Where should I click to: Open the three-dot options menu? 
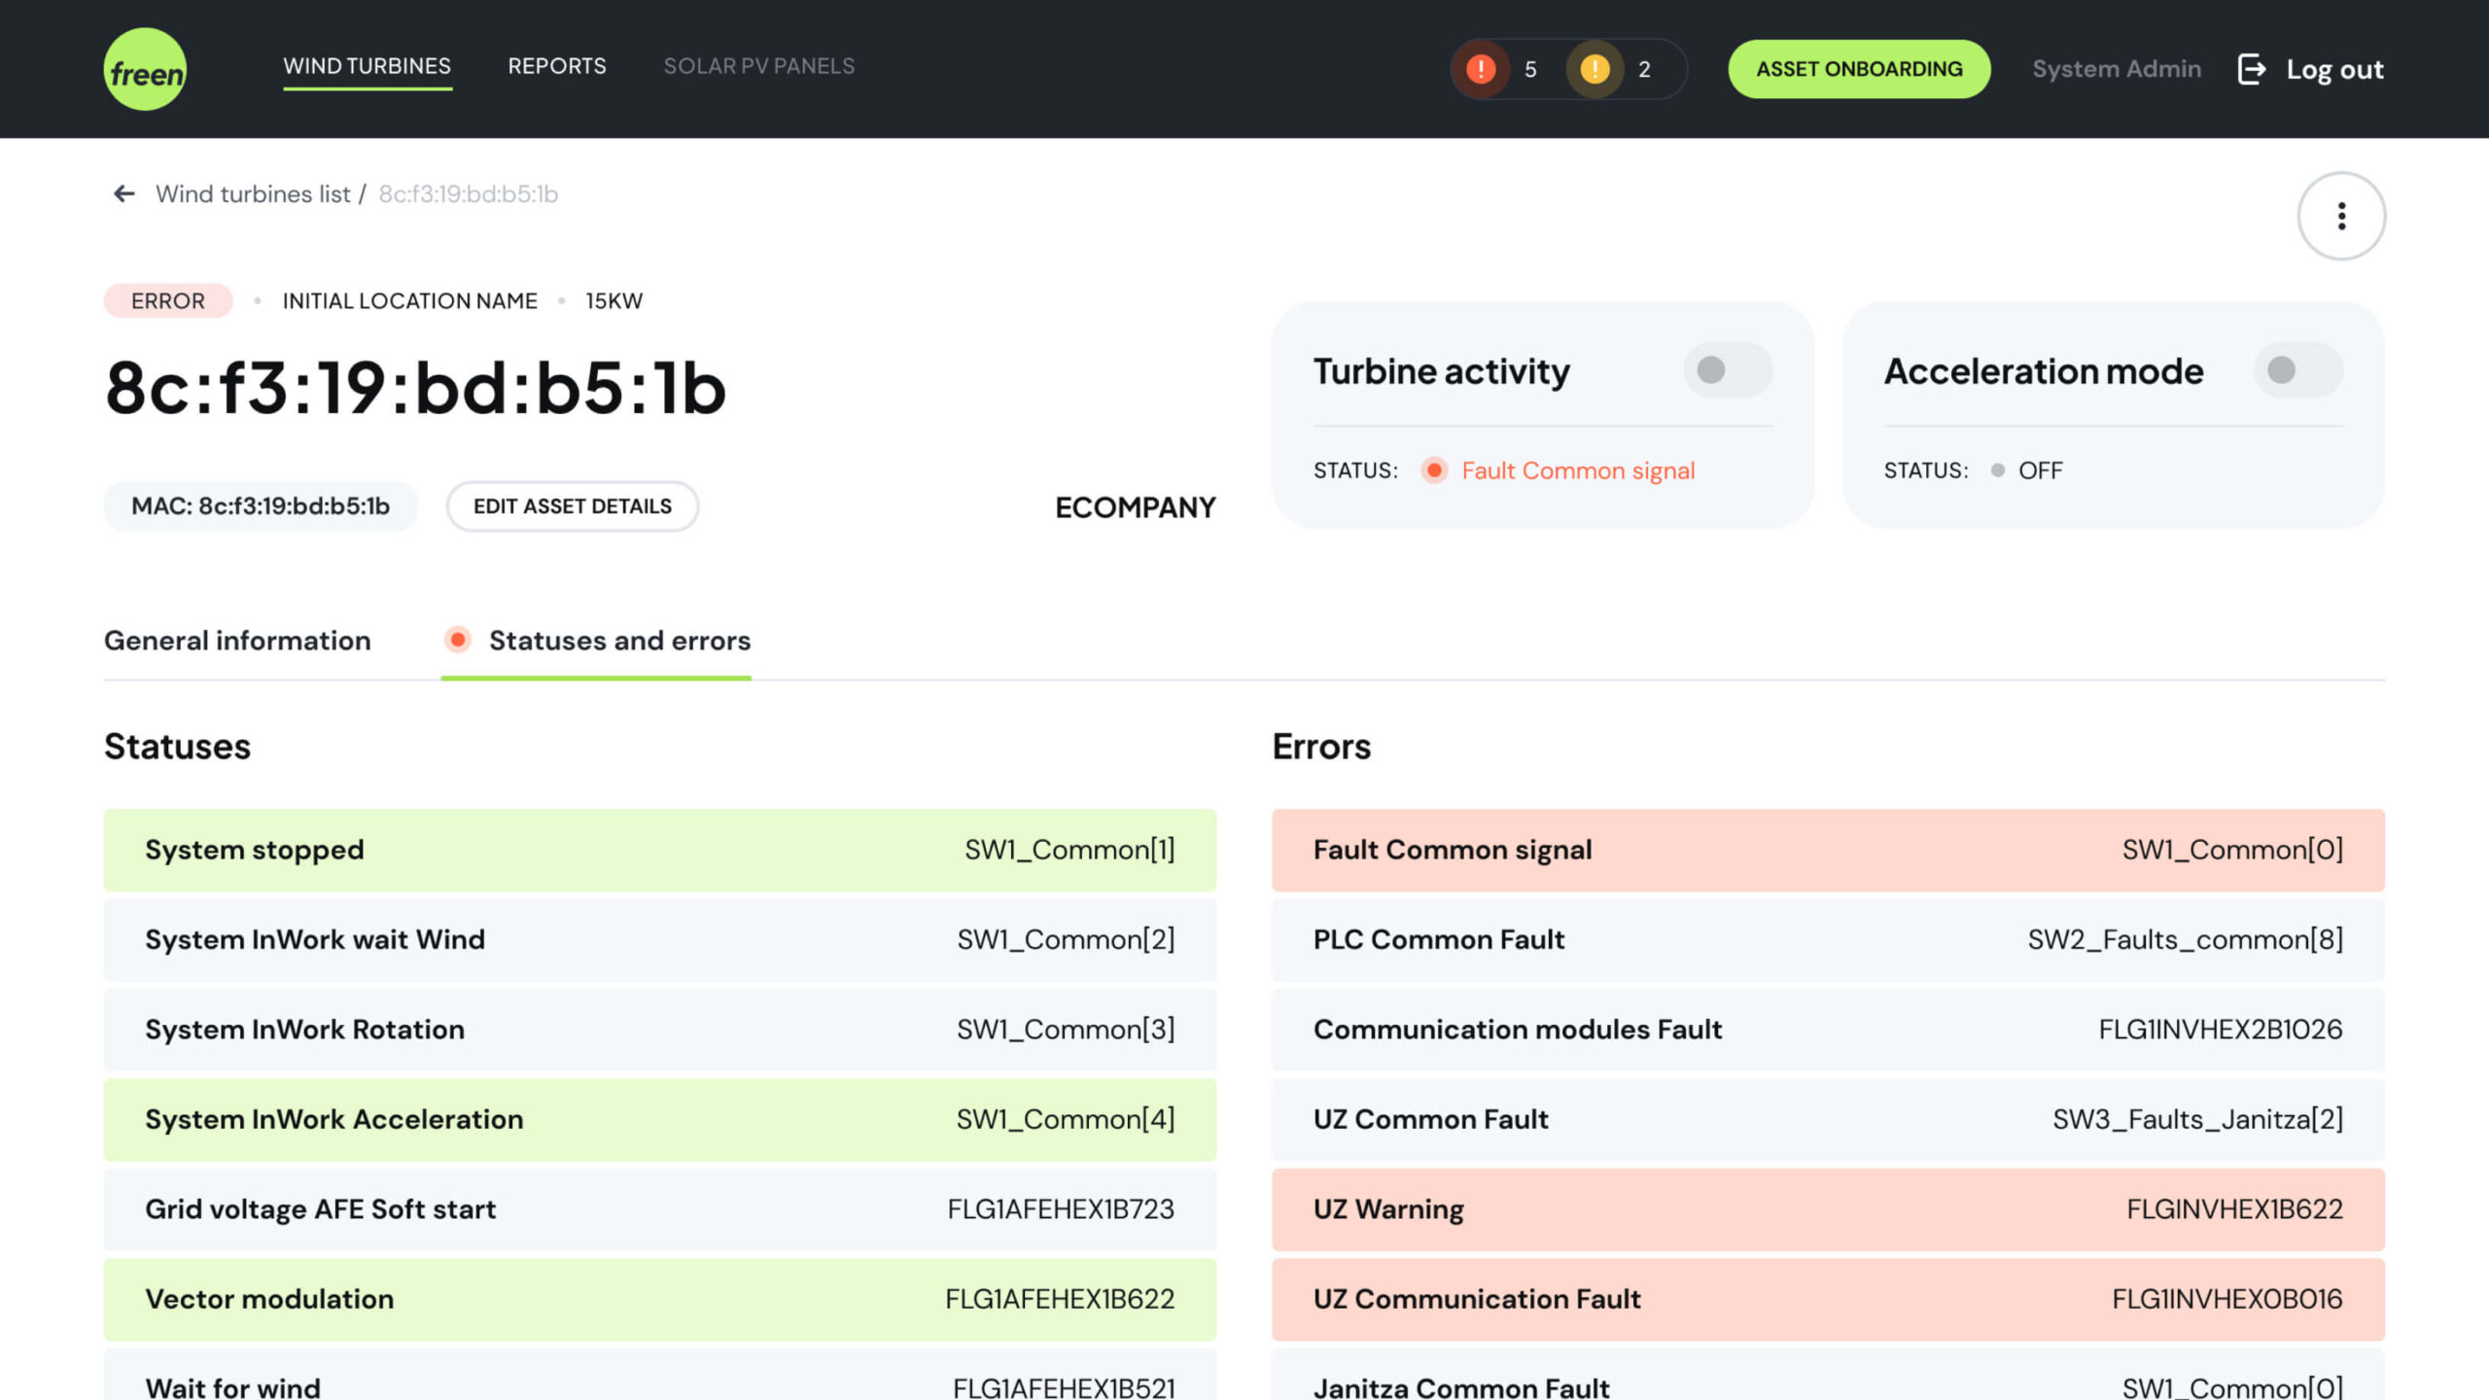pyautogui.click(x=2341, y=216)
